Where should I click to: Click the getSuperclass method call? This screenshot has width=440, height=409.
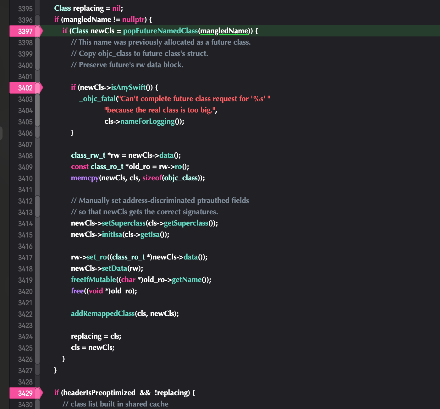click(x=186, y=223)
